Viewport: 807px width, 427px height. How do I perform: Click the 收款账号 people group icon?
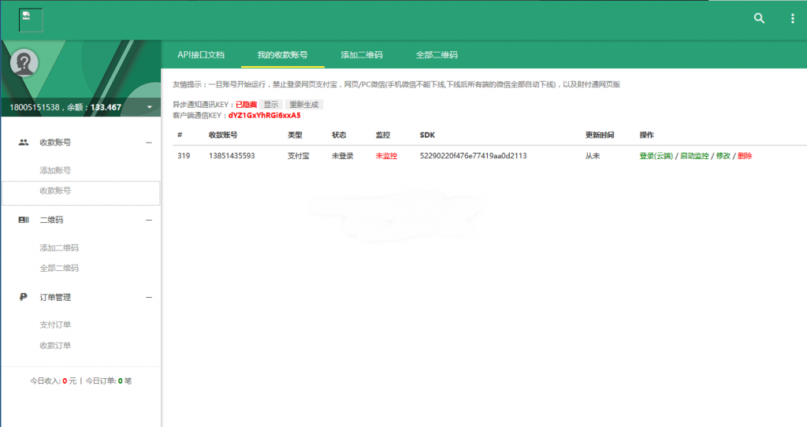[x=24, y=143]
